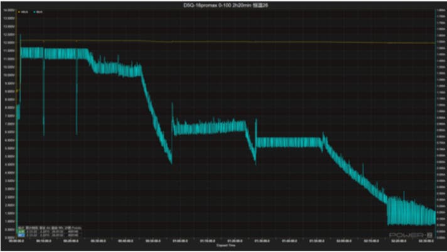Toggle the cyan series legend entry
The height and width of the screenshot is (252, 447).
point(39,12)
